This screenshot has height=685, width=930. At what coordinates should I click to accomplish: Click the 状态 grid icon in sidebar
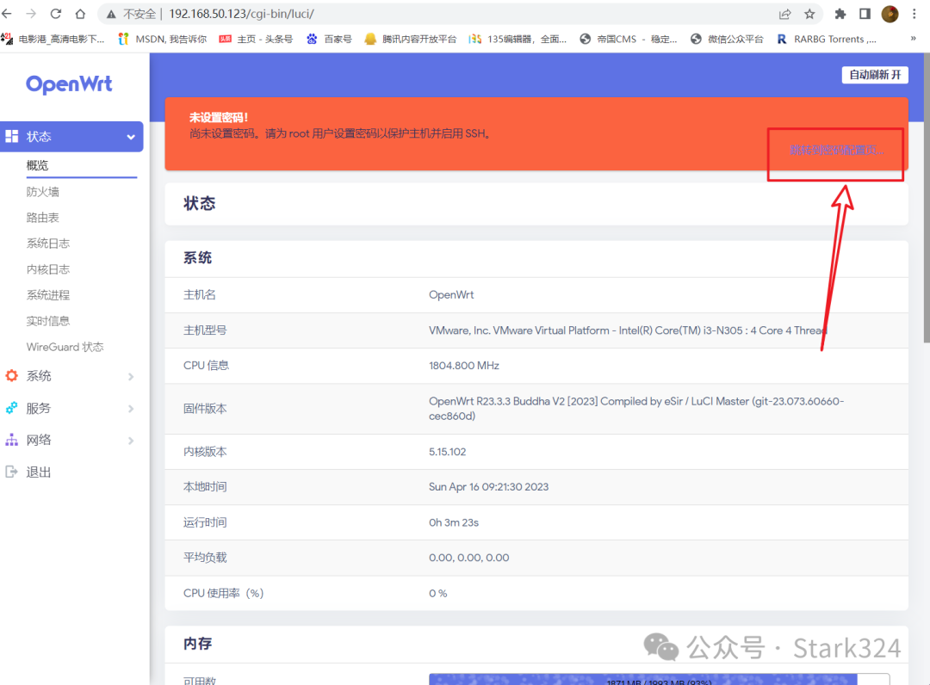tap(12, 136)
